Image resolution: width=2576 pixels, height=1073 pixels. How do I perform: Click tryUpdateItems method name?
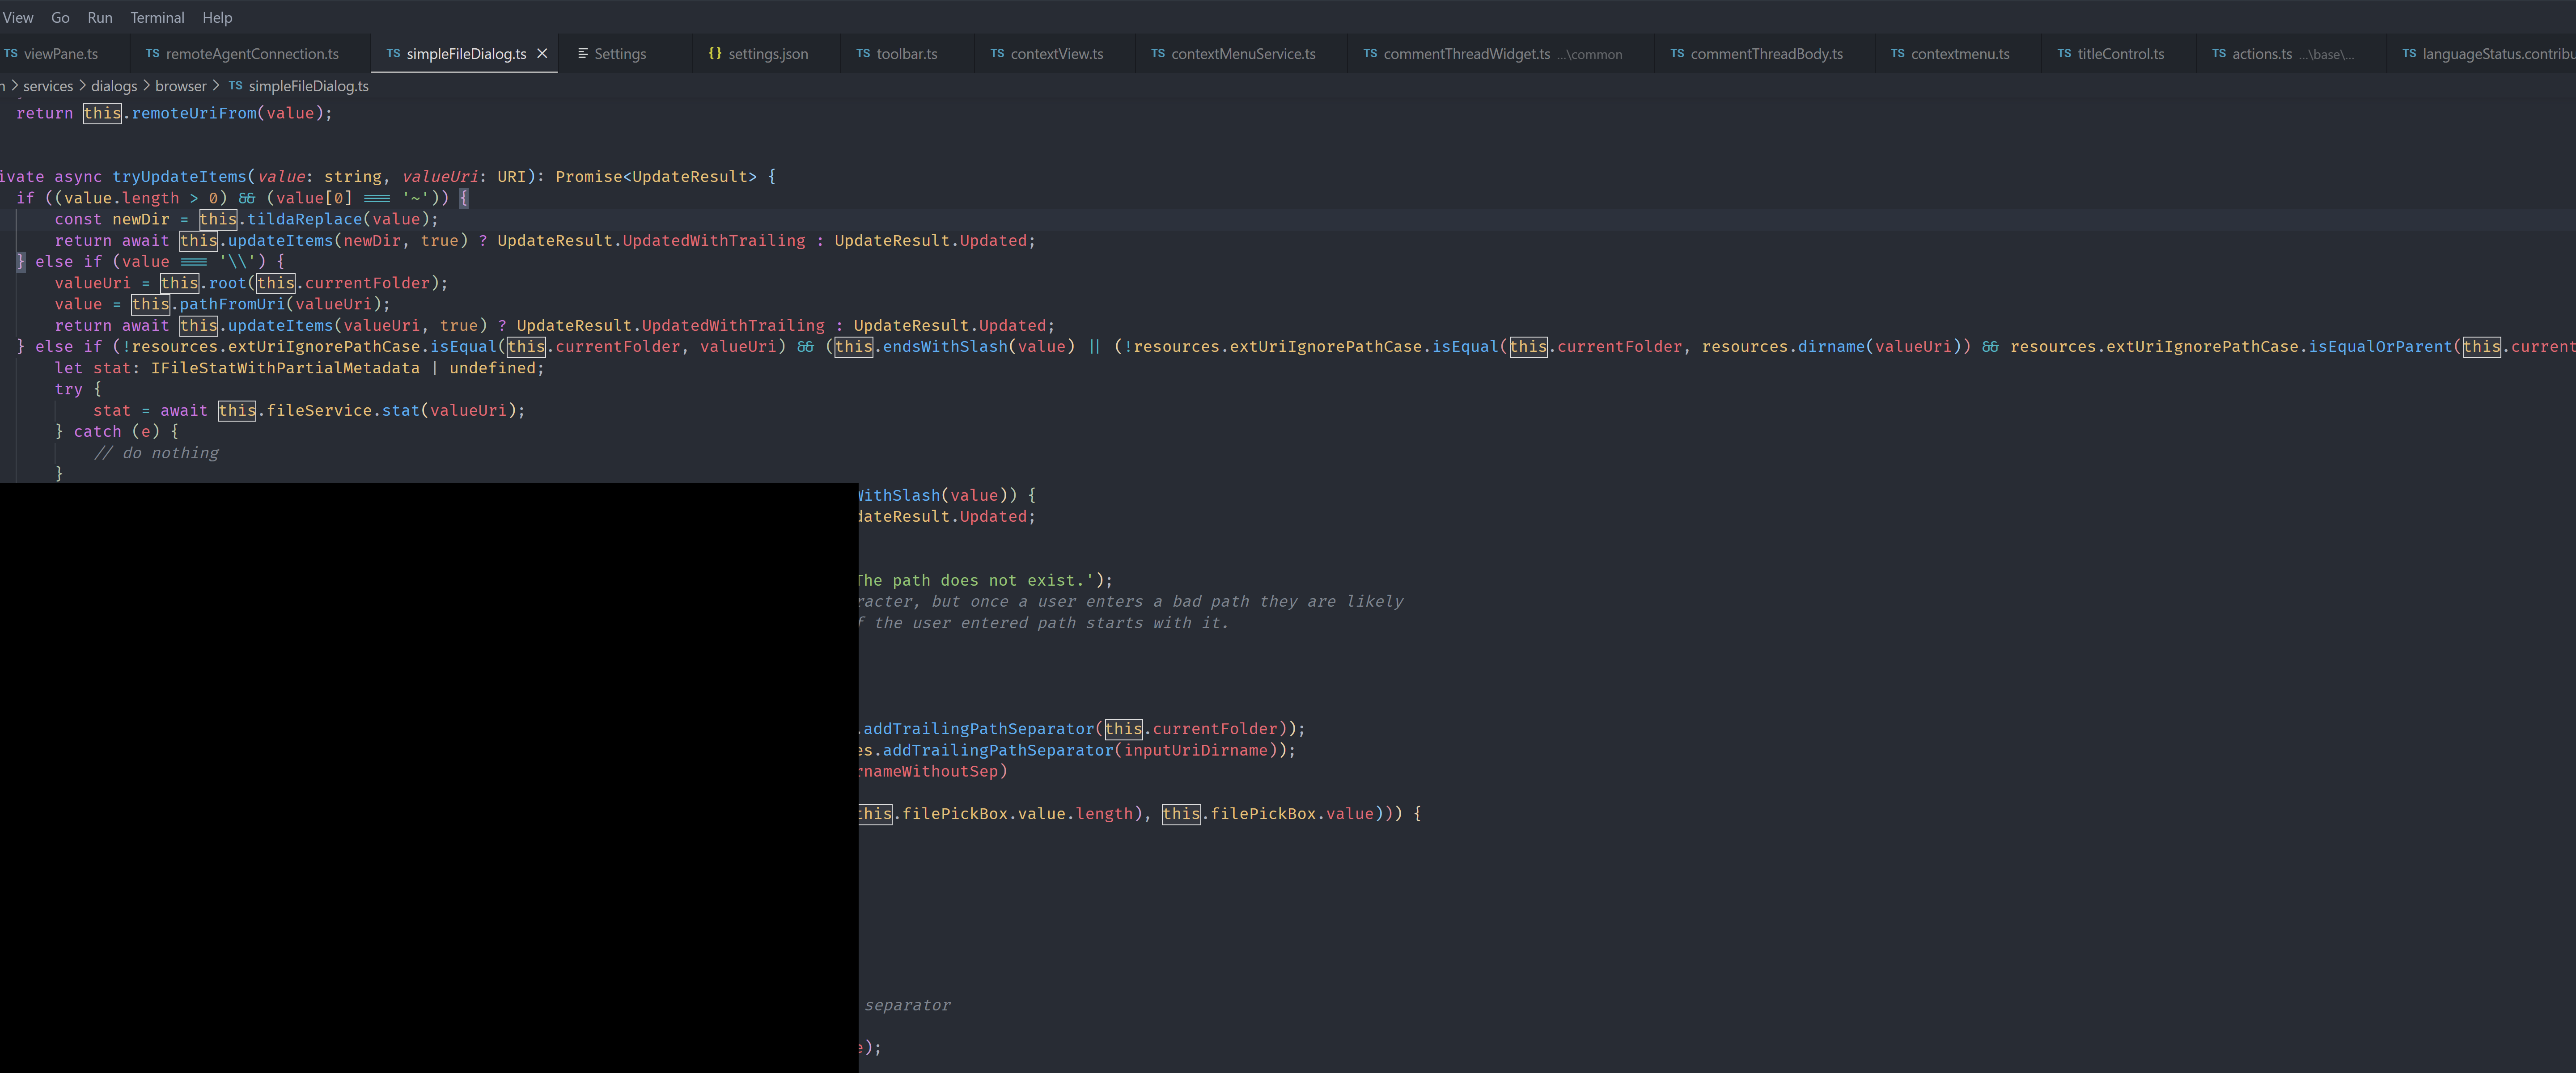179,177
